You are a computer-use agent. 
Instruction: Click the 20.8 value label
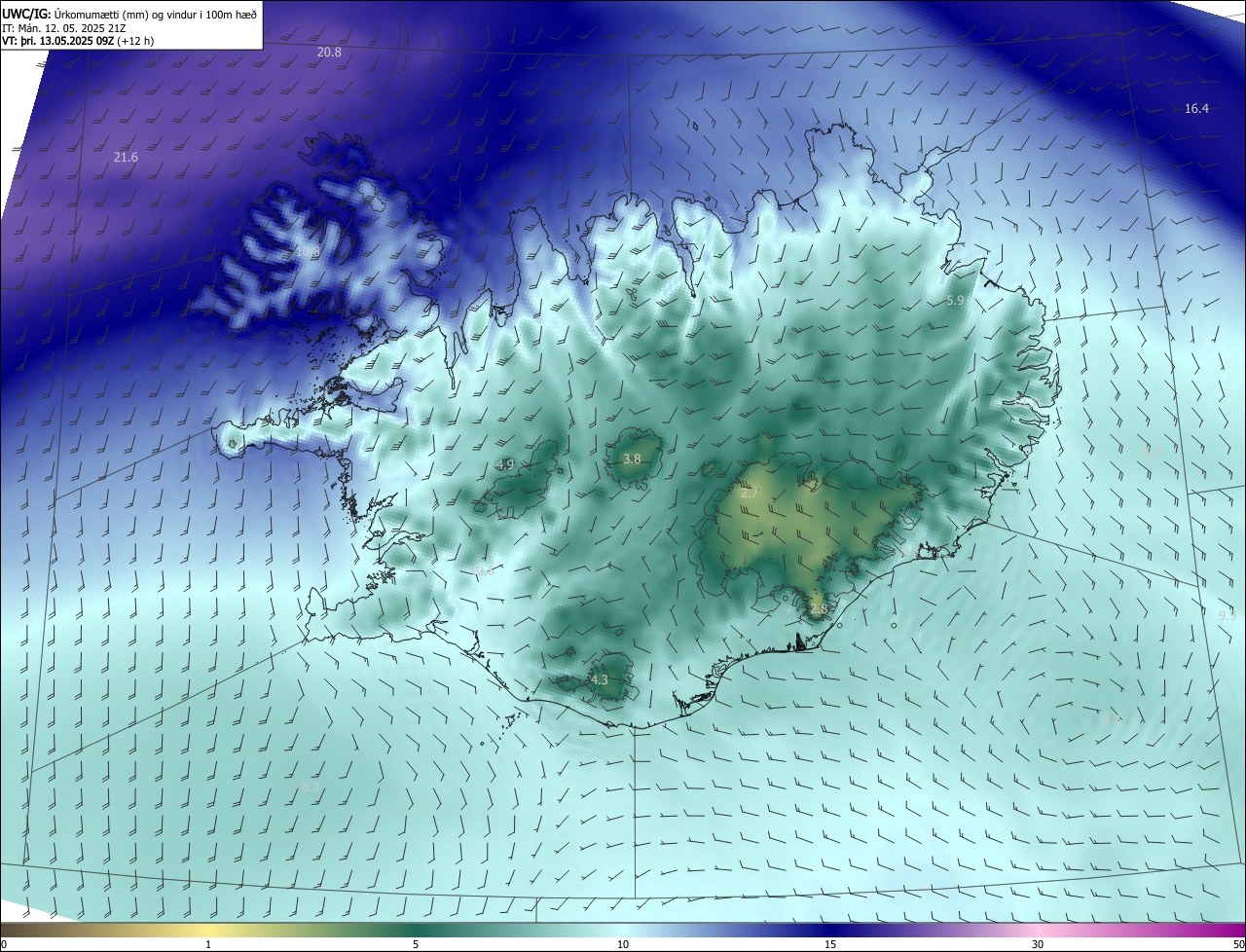pyautogui.click(x=329, y=52)
